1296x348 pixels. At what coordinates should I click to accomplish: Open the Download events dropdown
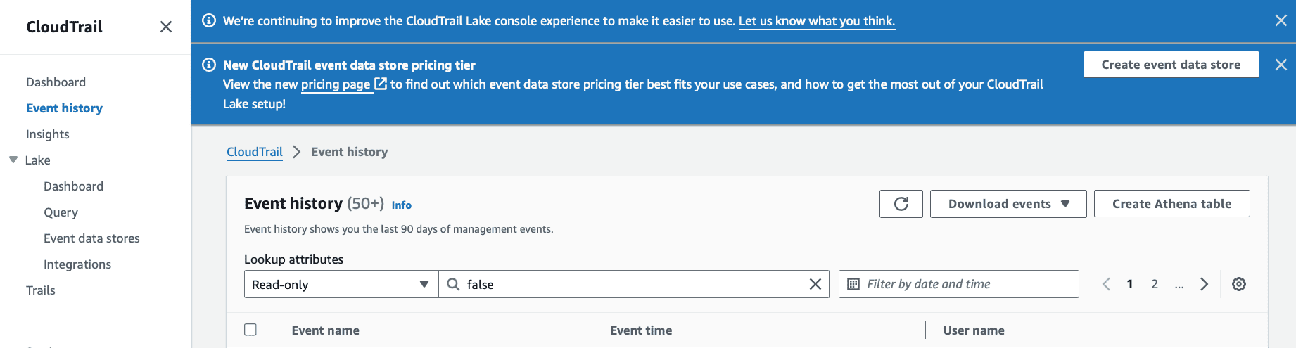[1008, 204]
